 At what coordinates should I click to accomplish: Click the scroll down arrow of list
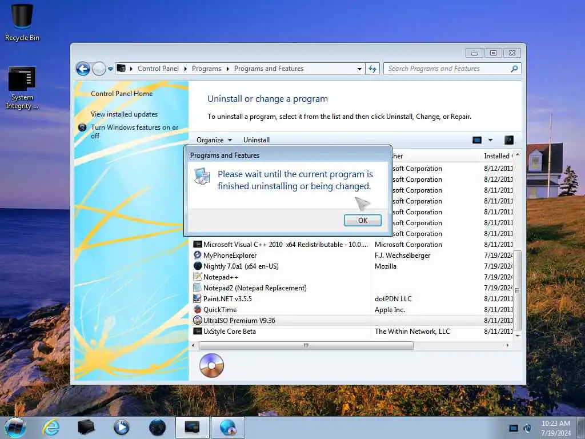(x=518, y=336)
